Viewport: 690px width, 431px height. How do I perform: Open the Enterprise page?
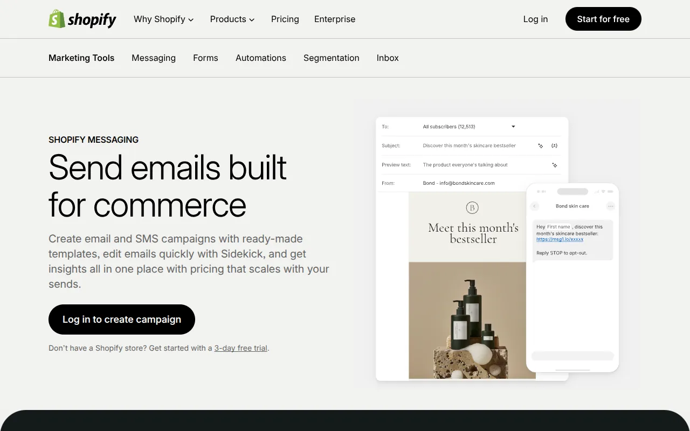point(335,19)
